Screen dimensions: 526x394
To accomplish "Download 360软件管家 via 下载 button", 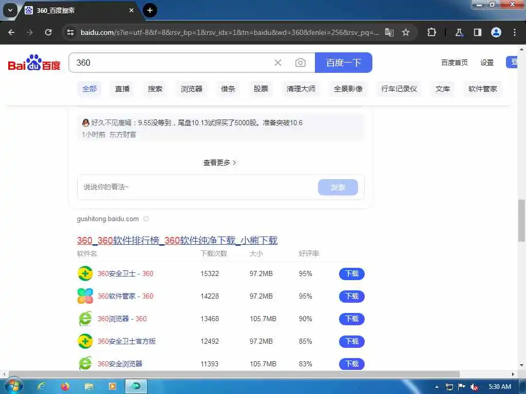I will click(x=352, y=296).
